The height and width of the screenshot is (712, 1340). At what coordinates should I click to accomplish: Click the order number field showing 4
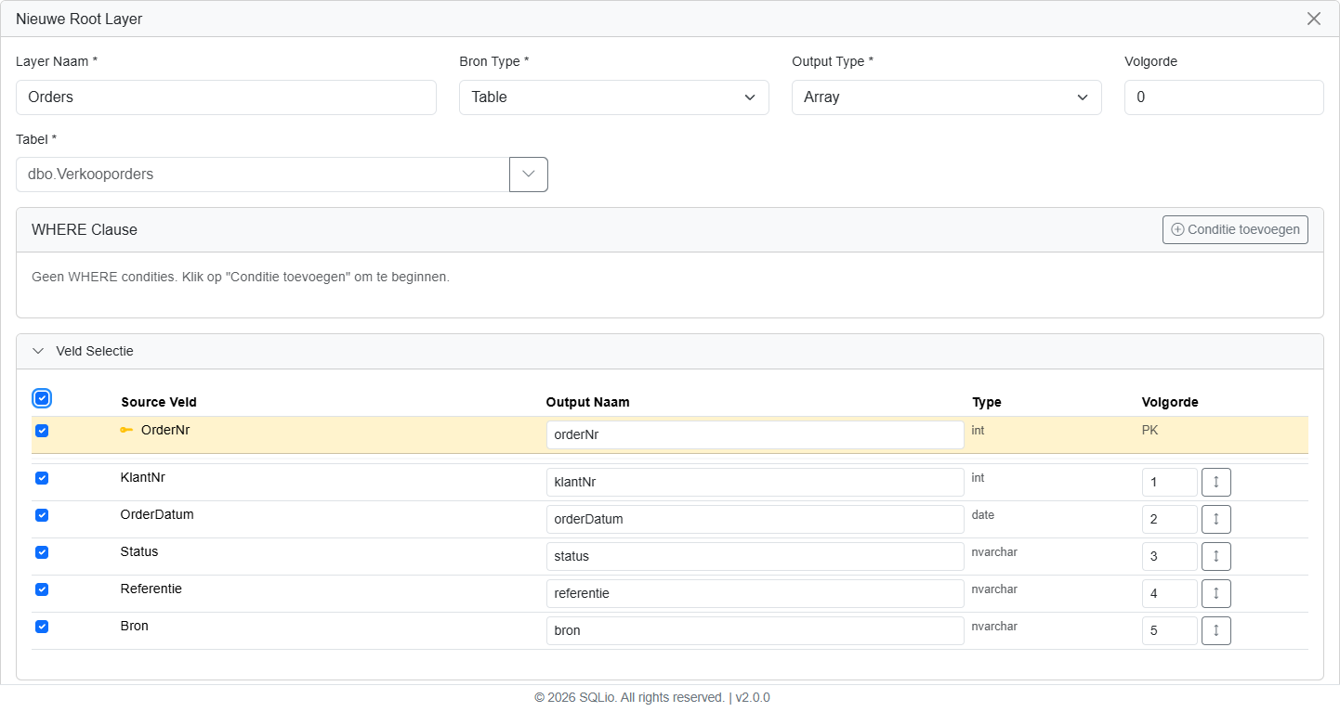[1169, 594]
